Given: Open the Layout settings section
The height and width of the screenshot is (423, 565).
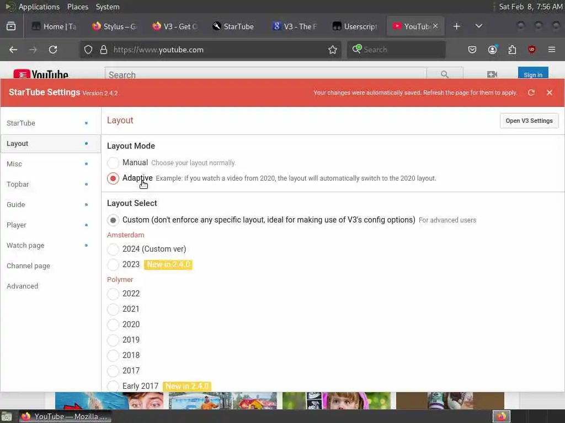Looking at the screenshot, I should [x=50, y=144].
